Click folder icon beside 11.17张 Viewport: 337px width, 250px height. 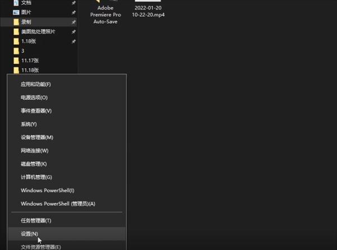tap(16, 61)
